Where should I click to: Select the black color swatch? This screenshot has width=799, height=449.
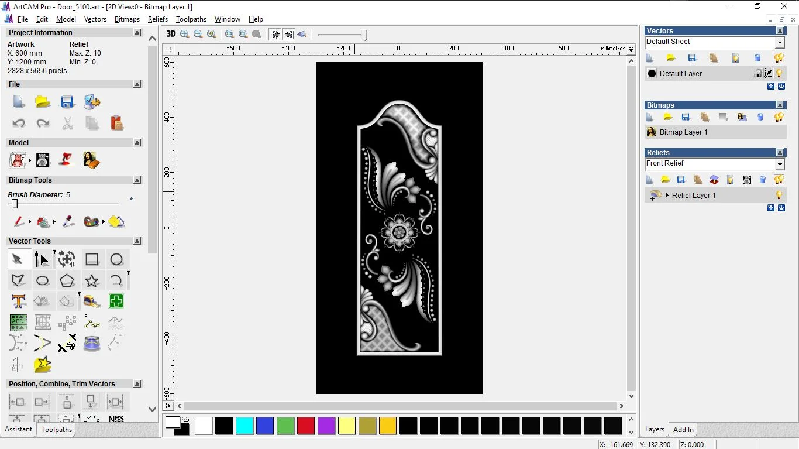pos(224,426)
